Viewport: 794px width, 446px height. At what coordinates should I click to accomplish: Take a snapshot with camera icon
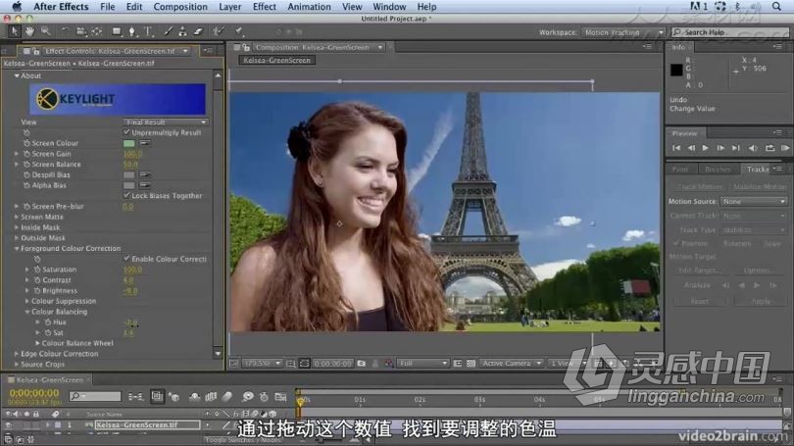coord(362,364)
